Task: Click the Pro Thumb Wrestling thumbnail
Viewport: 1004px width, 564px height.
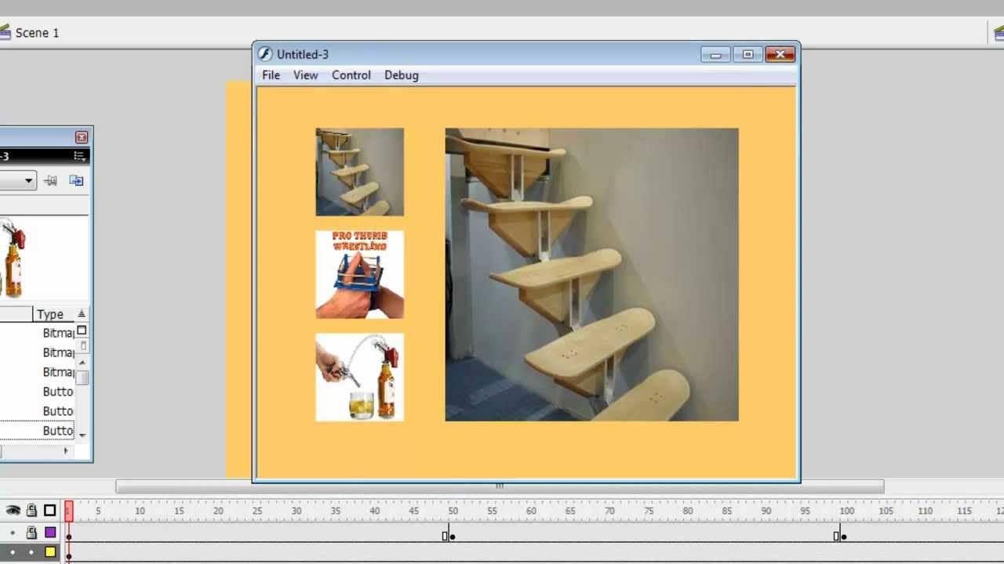Action: pos(359,274)
